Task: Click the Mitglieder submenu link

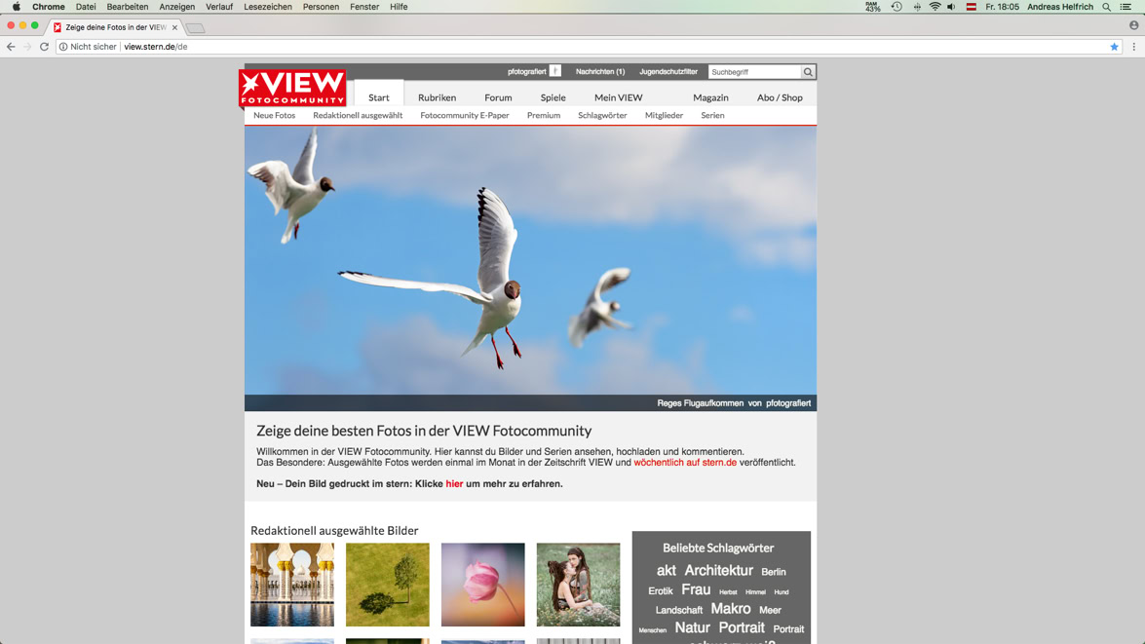Action: point(664,115)
